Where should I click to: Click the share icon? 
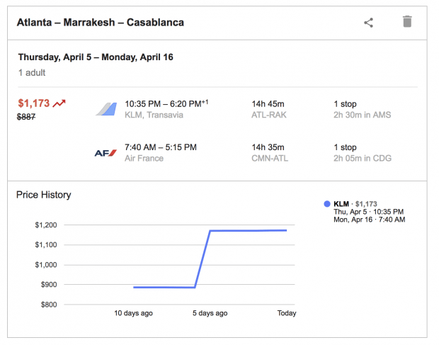click(368, 22)
